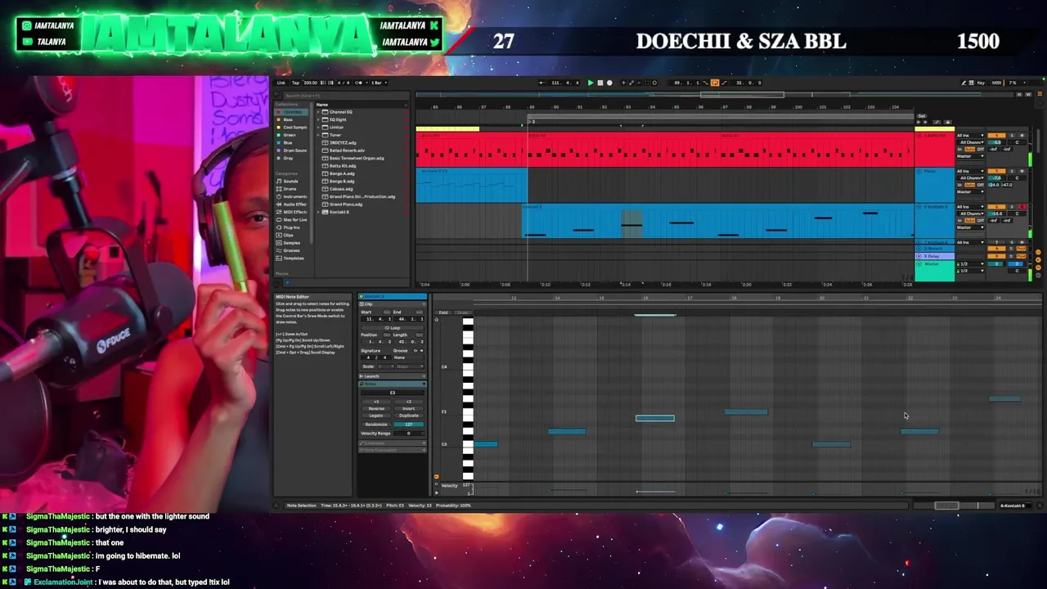
Task: Select the 3RDEYEZ.adg preset
Action: [343, 143]
